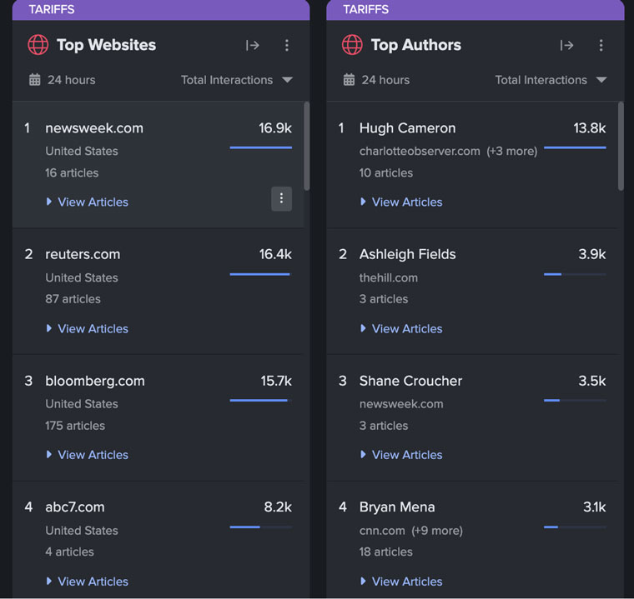The image size is (634, 599).
Task: Expand View Articles for Bryan Mena
Action: point(402,582)
